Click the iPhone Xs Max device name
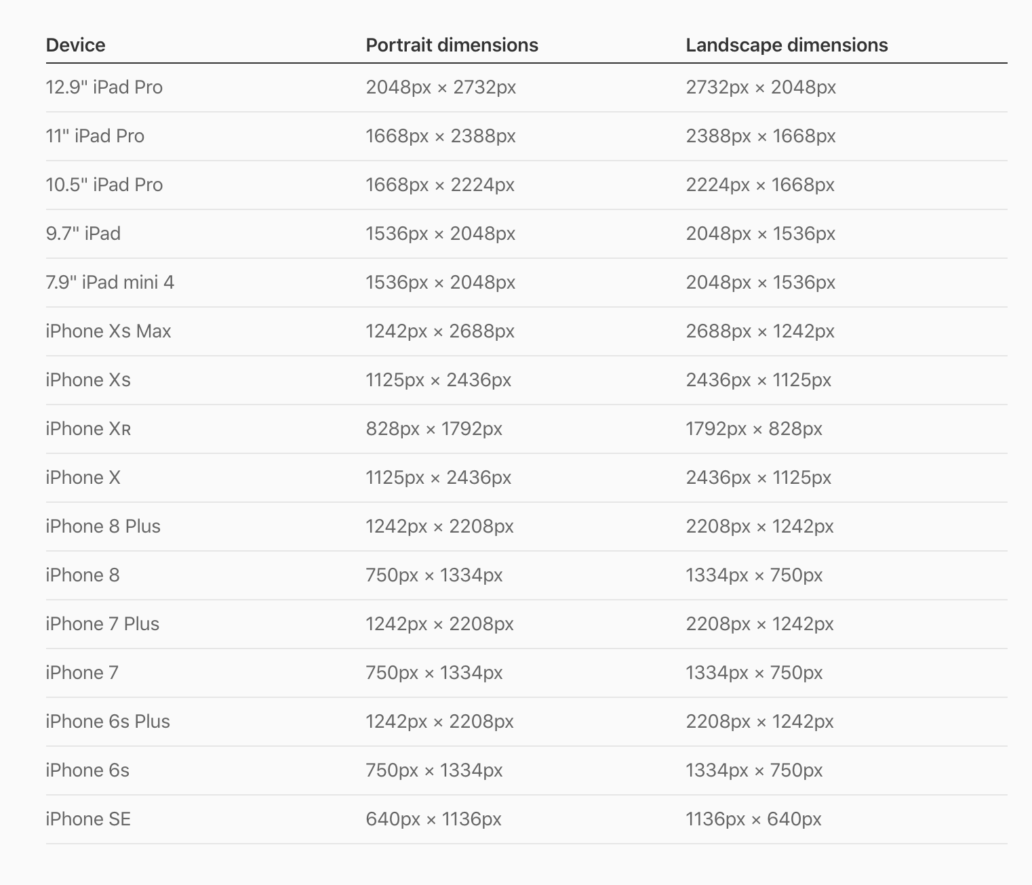This screenshot has height=885, width=1032. pyautogui.click(x=108, y=331)
